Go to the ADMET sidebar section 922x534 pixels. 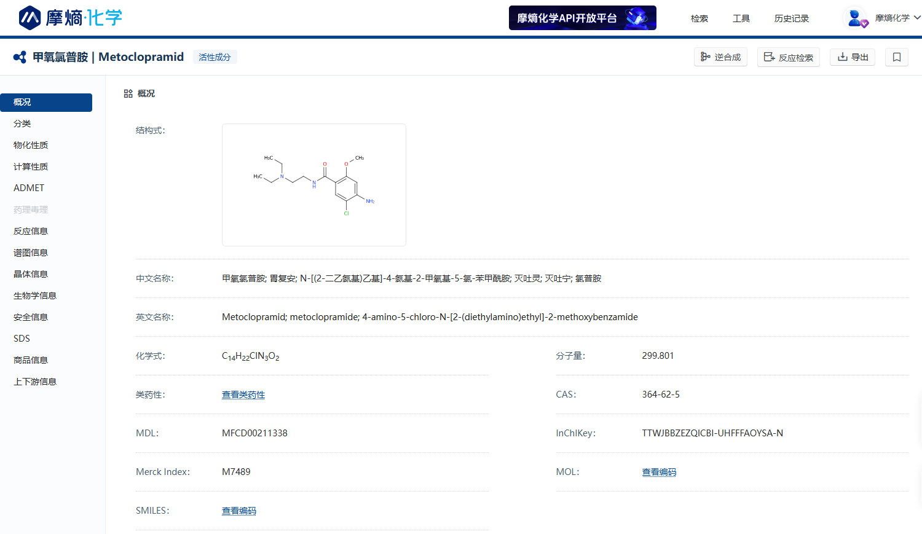click(x=29, y=188)
